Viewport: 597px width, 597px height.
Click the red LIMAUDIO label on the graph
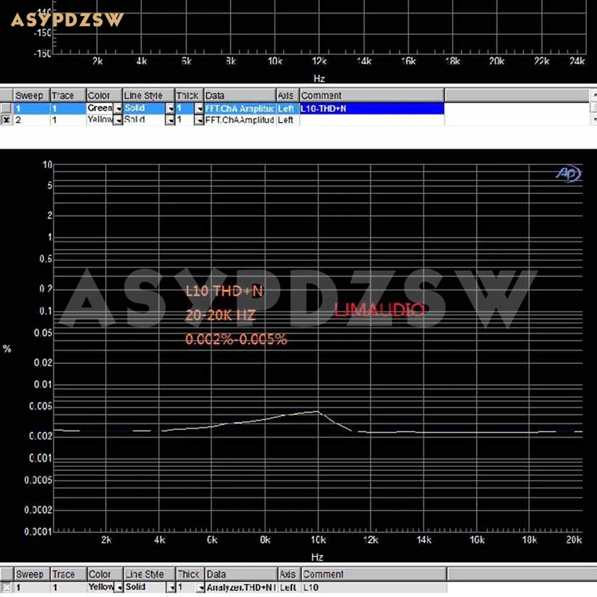pos(379,310)
